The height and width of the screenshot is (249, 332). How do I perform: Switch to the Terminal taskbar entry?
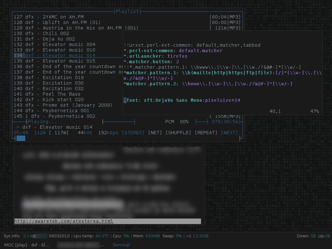tap(121, 245)
